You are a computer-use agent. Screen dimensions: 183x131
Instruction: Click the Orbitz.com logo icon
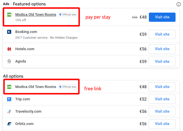point(9,124)
